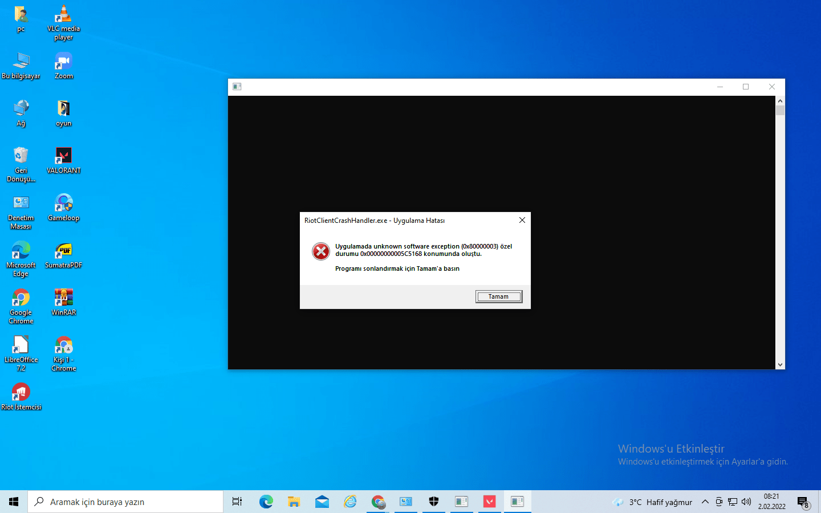The width and height of the screenshot is (821, 513).
Task: Open Windows Security shield on taskbar
Action: [x=434, y=502]
